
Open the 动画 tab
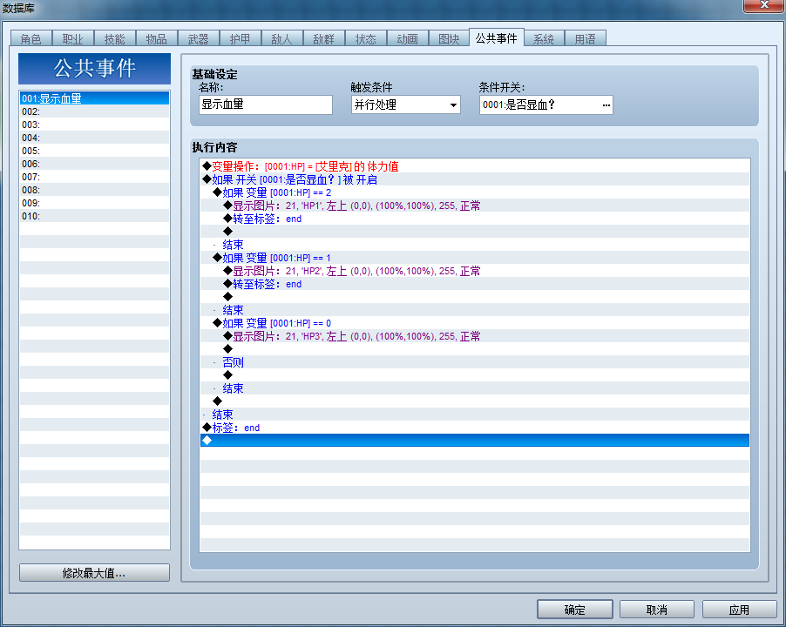[x=407, y=38]
